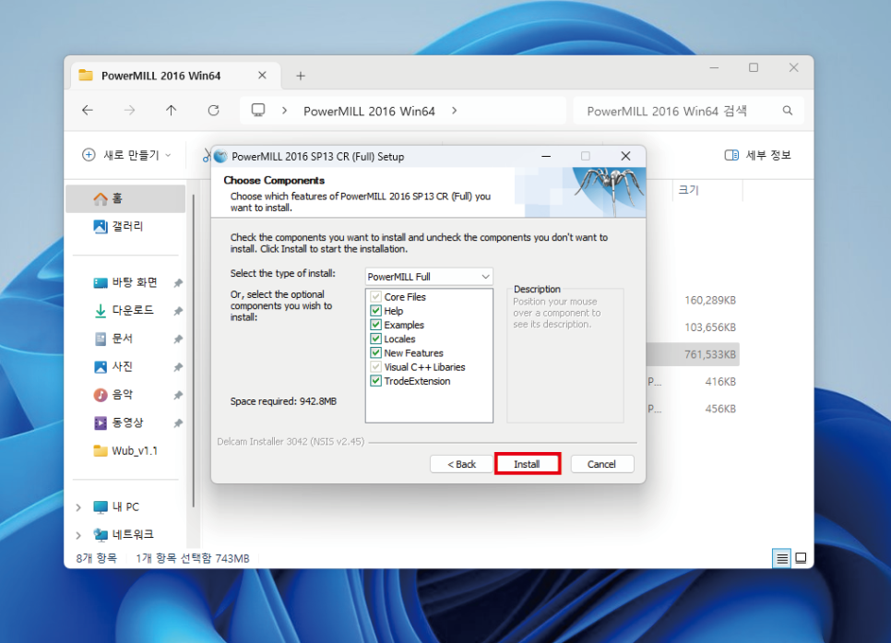
Task: Select 네트워크 in the sidebar
Action: tap(133, 534)
